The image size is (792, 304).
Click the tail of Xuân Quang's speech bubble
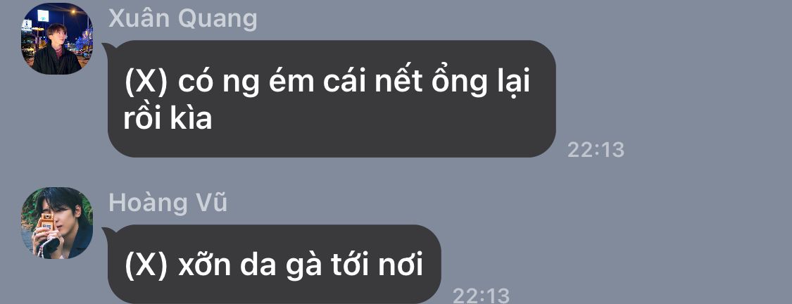pos(107,47)
